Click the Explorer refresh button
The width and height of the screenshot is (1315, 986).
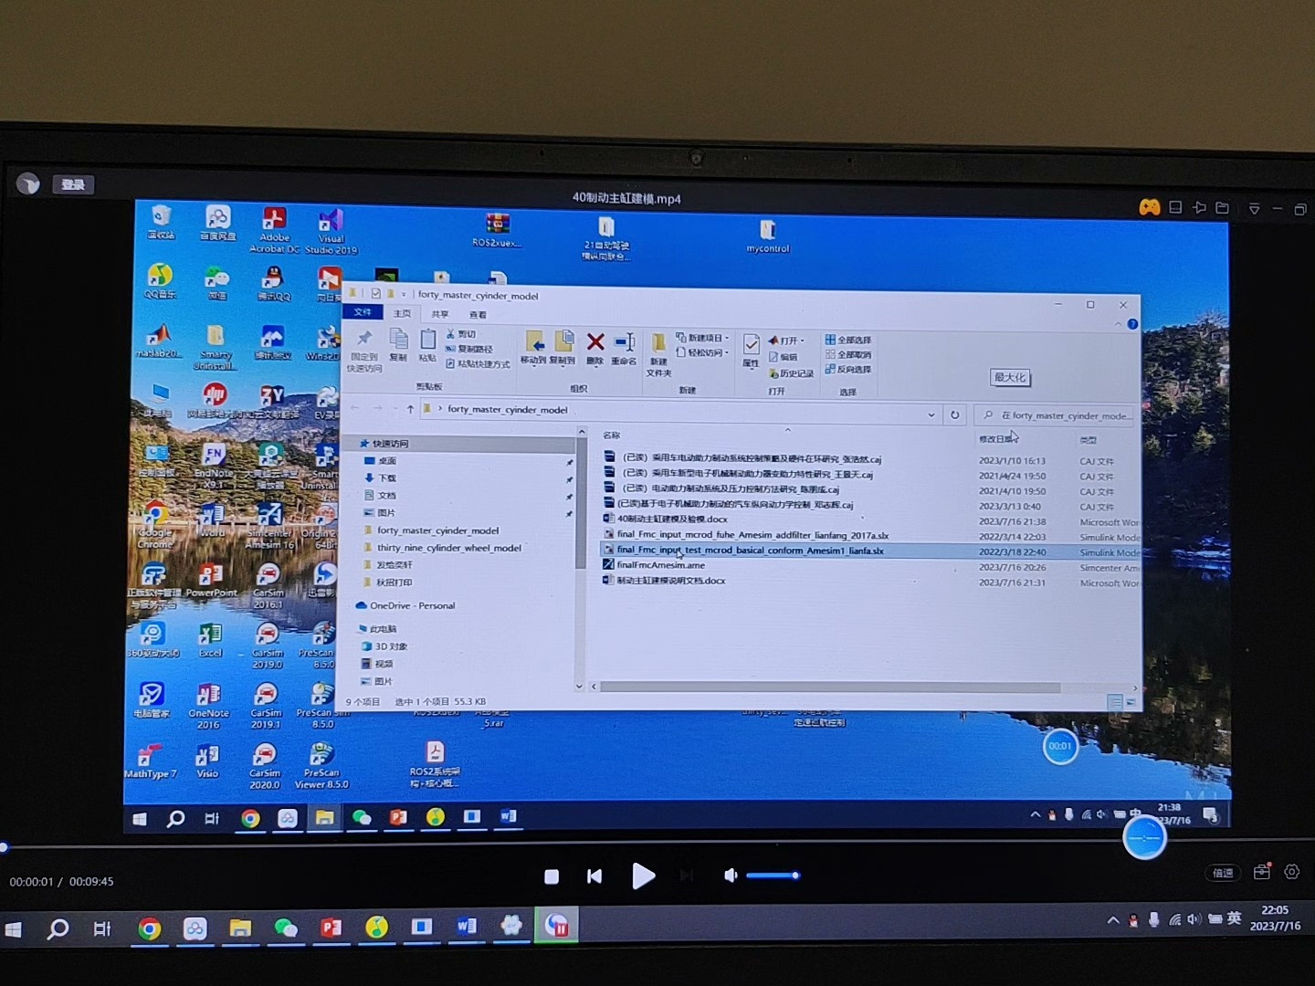pos(954,414)
